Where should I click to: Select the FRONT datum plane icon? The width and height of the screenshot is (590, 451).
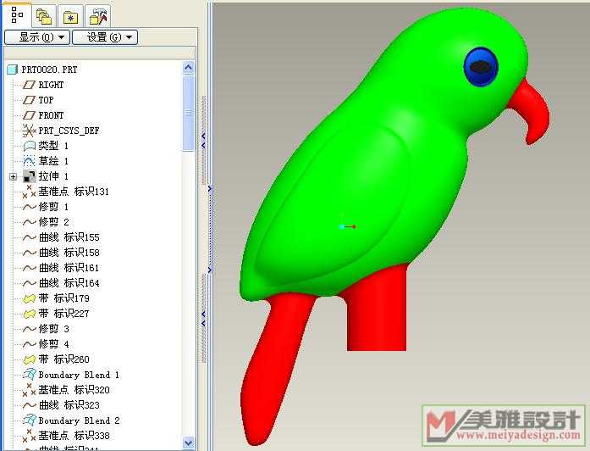[29, 115]
